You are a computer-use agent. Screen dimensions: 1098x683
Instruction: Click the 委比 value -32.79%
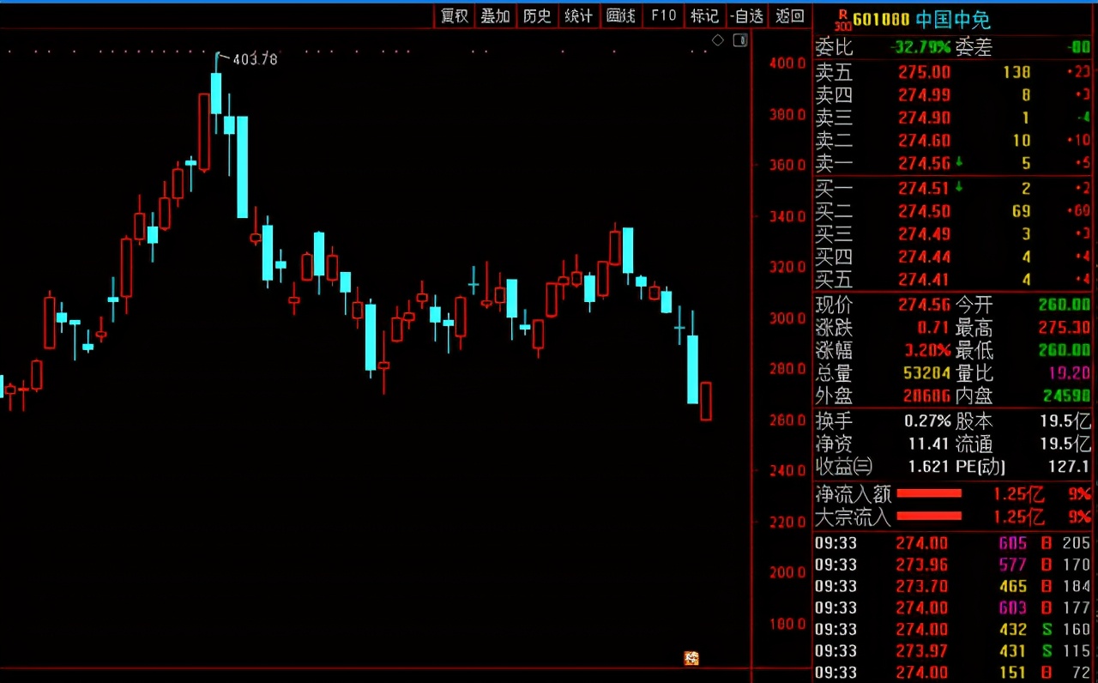920,47
